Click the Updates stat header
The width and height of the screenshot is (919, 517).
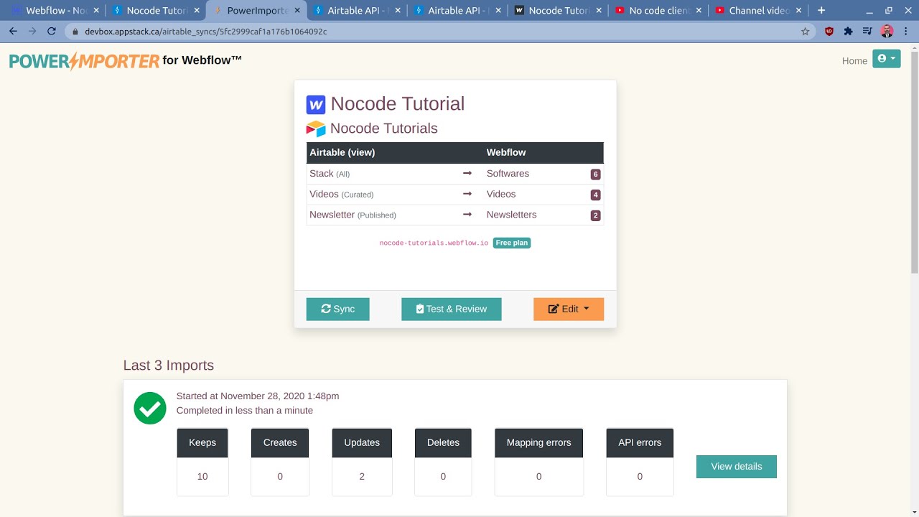point(362,443)
